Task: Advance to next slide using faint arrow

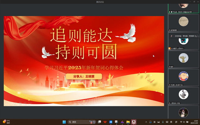Action: (11, 104)
